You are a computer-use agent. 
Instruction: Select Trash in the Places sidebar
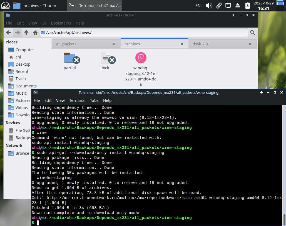click(20, 79)
